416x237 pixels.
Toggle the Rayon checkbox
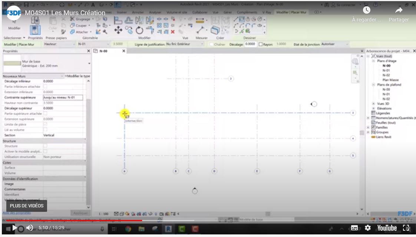pyautogui.click(x=261, y=44)
